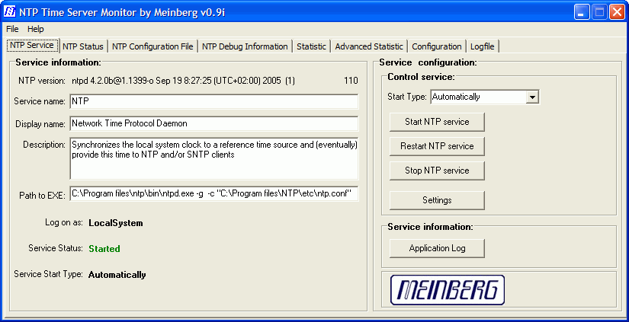Close the NTP Time Server Monitor window
Image resolution: width=629 pixels, height=322 pixels.
(617, 12)
